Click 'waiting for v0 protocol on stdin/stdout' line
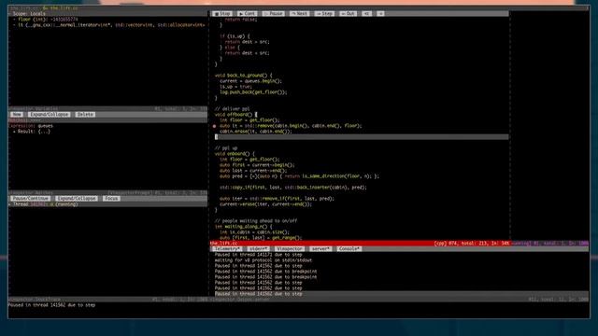 (263, 260)
